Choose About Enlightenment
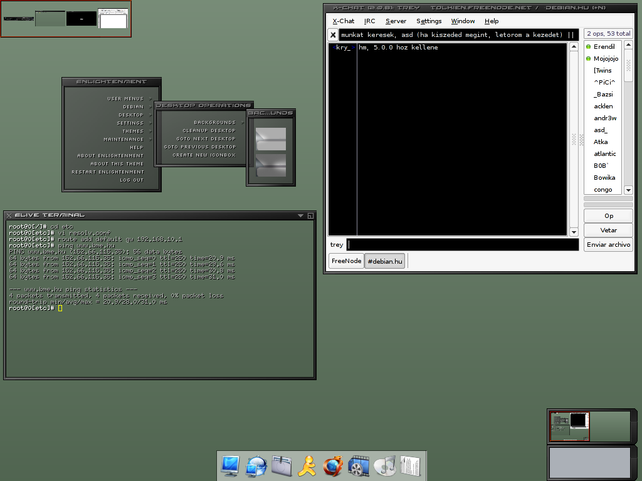This screenshot has width=642, height=481. tap(109, 156)
